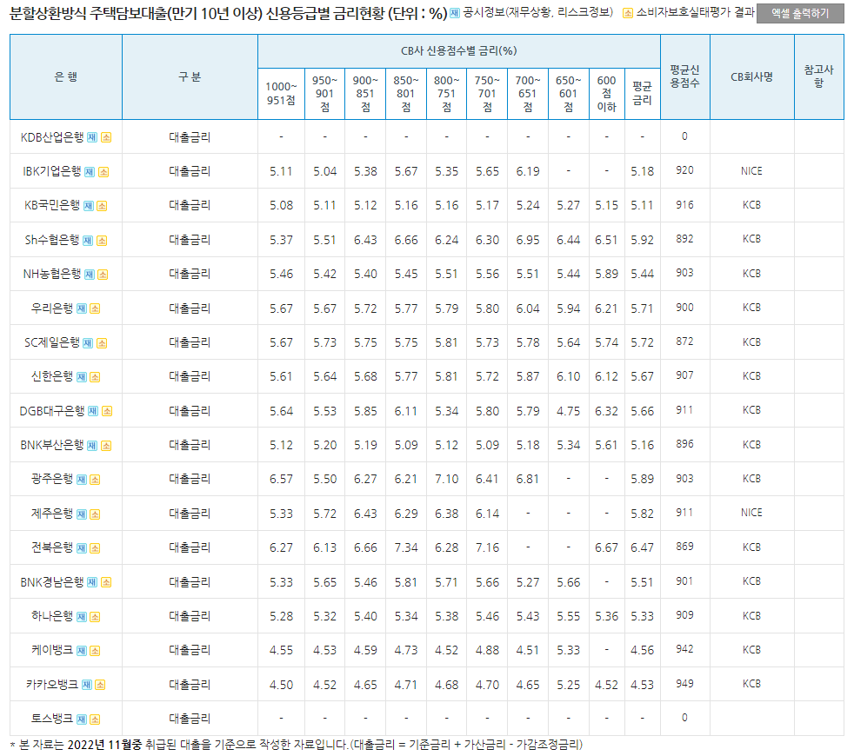This screenshot has height=756, width=854.
Task: Click the 600점 이하 score band header
Action: pos(606,94)
